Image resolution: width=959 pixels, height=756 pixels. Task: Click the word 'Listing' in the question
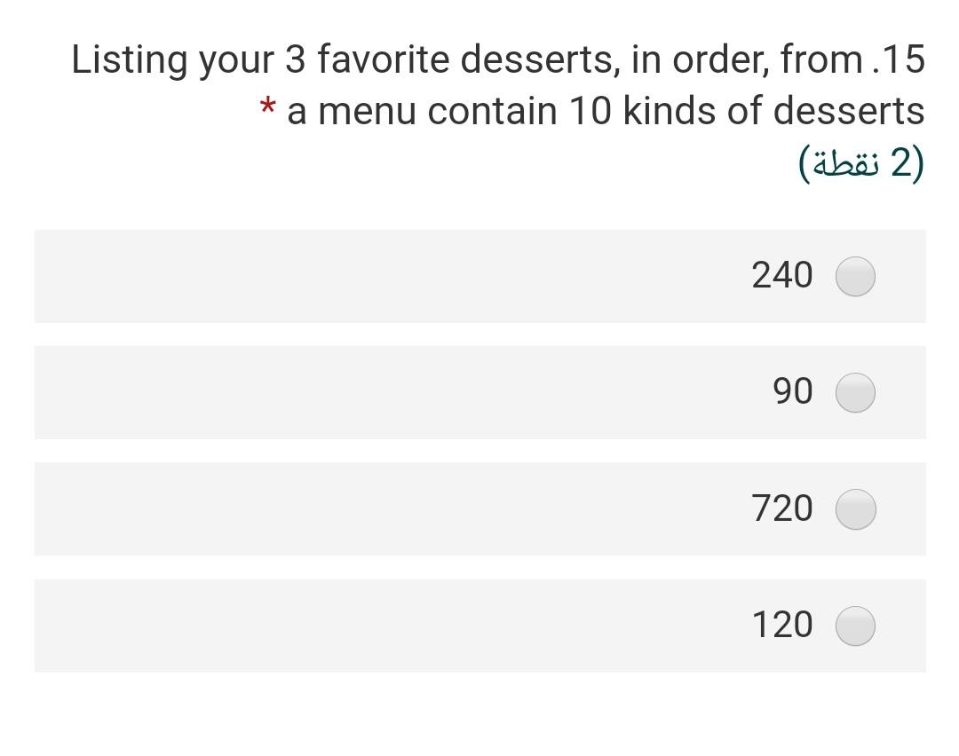pos(130,59)
